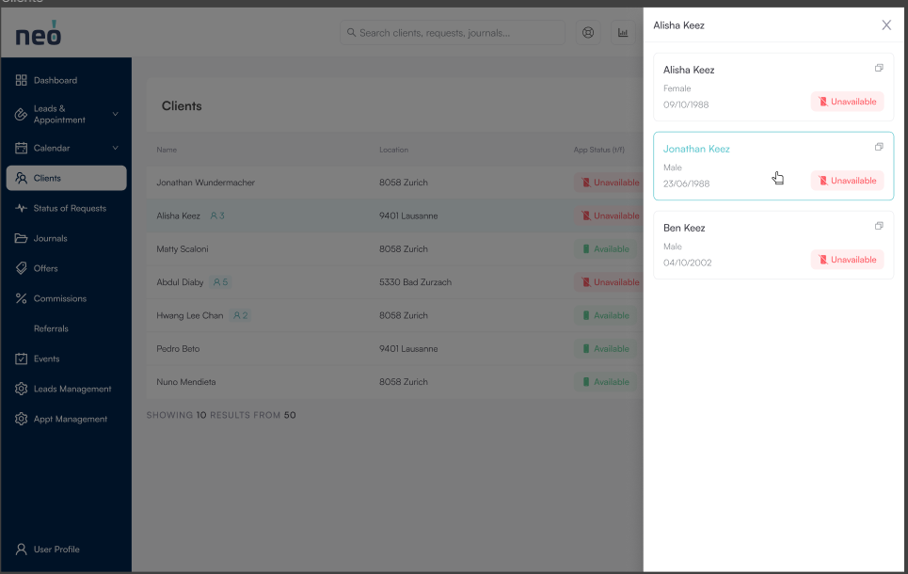Click the family members badge next to Alisha Keez
908x574 pixels.
(x=217, y=215)
